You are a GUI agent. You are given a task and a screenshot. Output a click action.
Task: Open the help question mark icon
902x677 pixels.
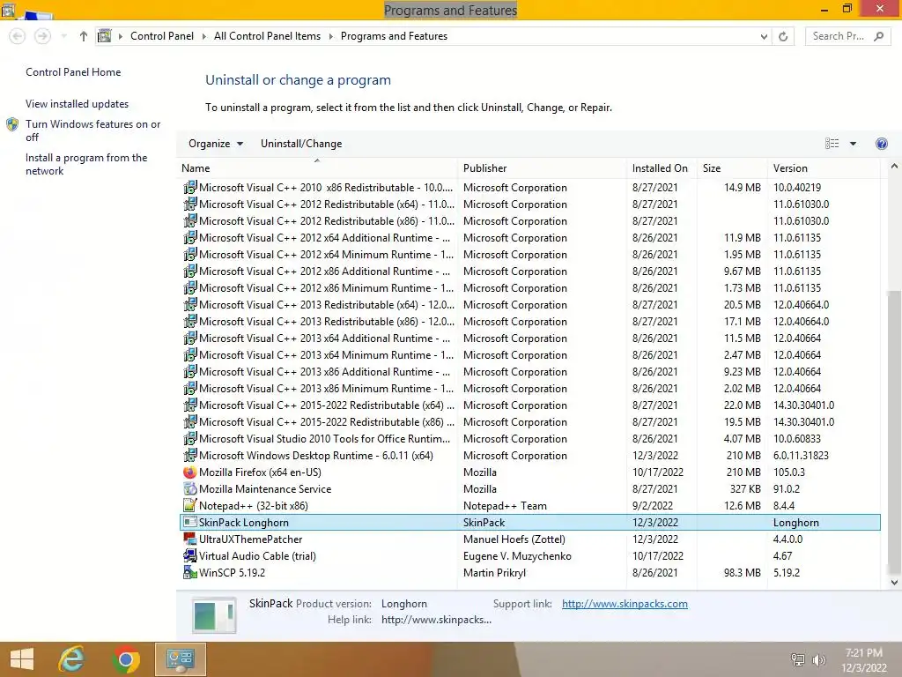coord(881,144)
